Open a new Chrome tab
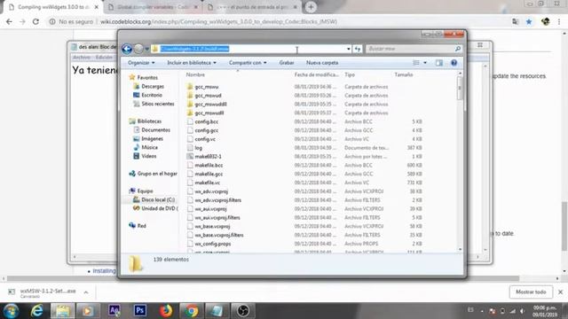568x319 pixels. tap(311, 7)
